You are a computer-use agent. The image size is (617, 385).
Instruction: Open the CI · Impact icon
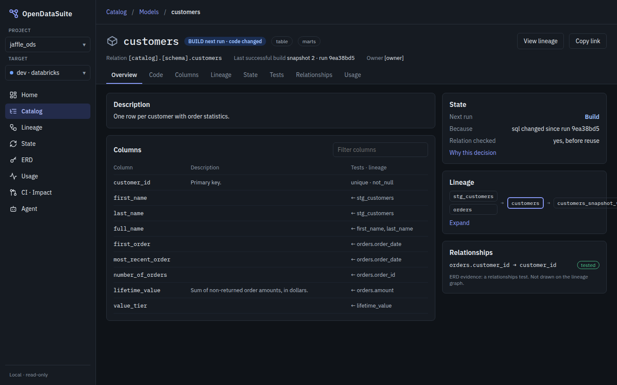point(13,192)
